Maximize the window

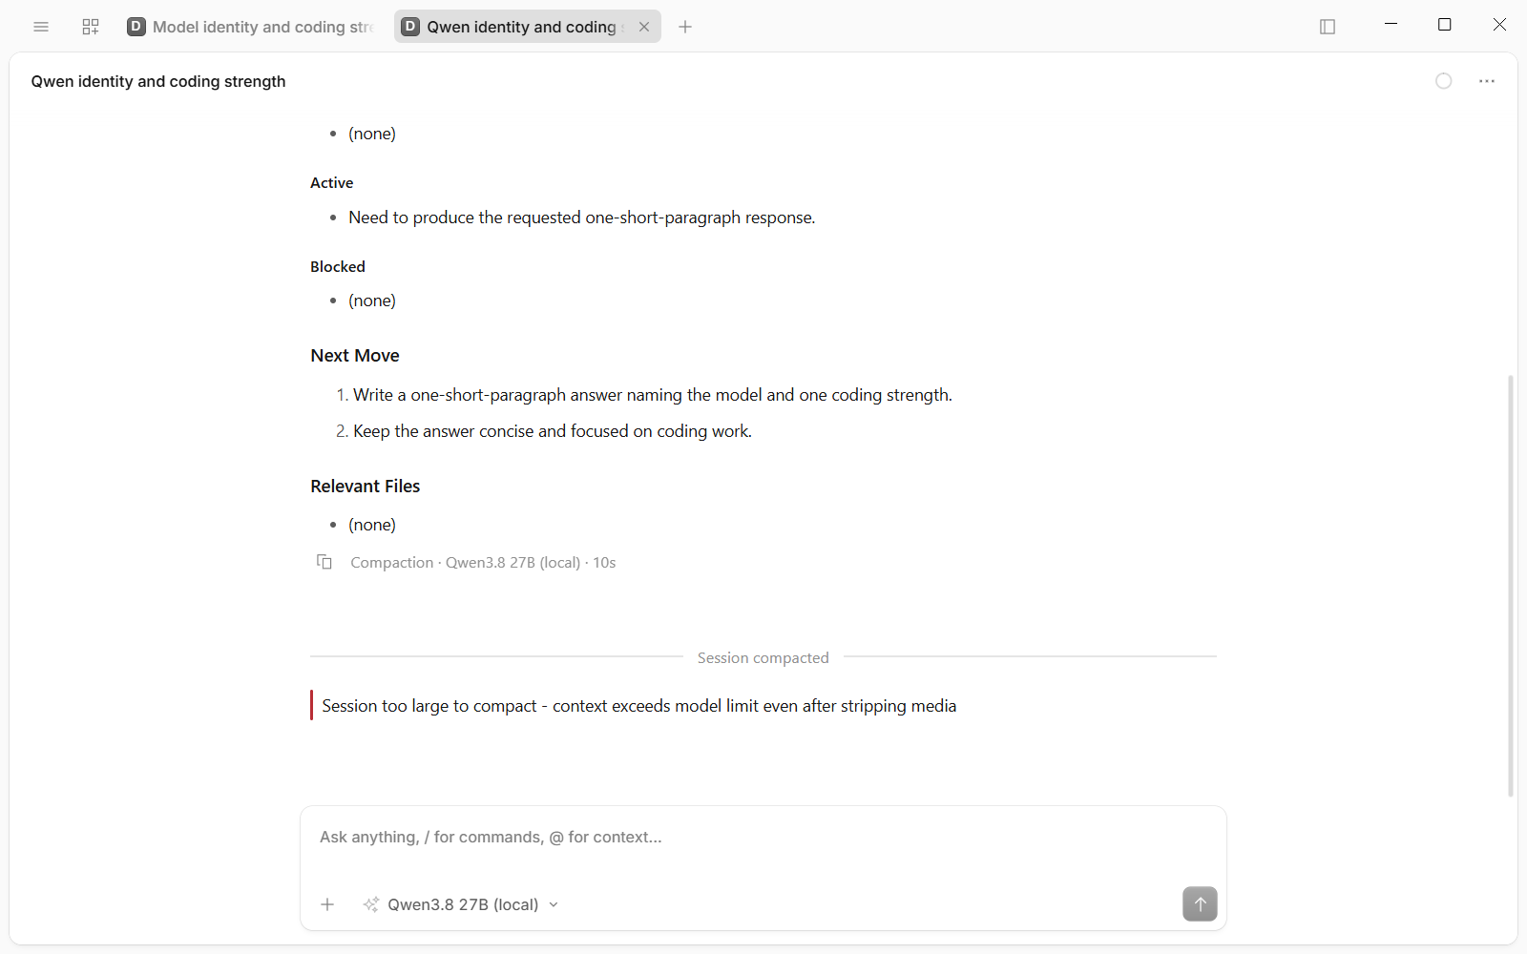[x=1445, y=25]
